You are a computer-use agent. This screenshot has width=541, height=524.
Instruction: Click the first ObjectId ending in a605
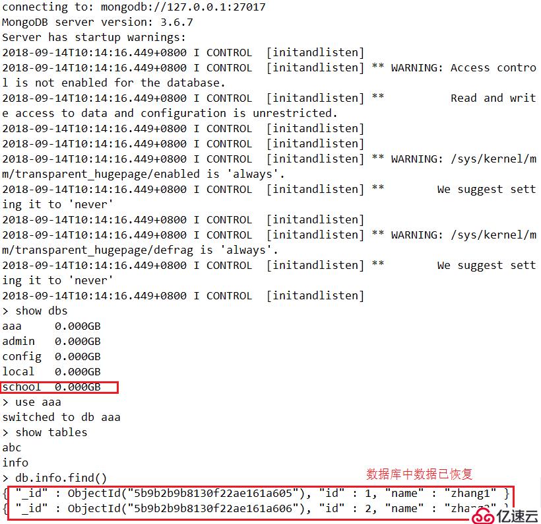click(x=186, y=493)
